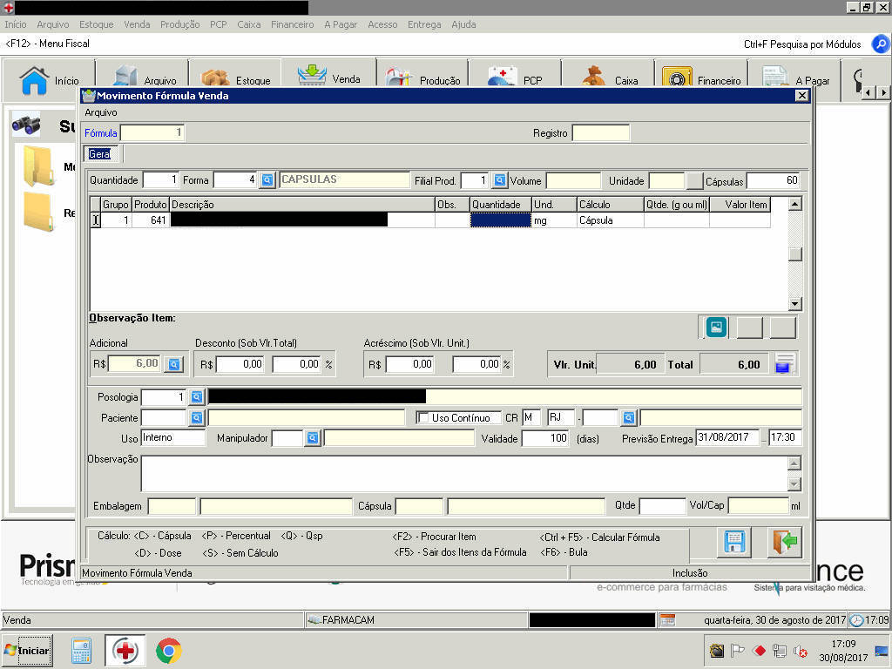Enable the Uso Contínuo checkbox
This screenshot has height=669, width=892.
423,418
